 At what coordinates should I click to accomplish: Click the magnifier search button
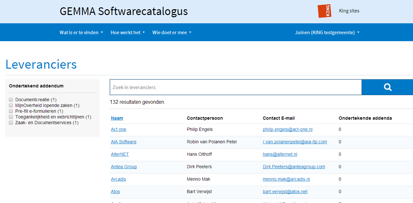[387, 87]
